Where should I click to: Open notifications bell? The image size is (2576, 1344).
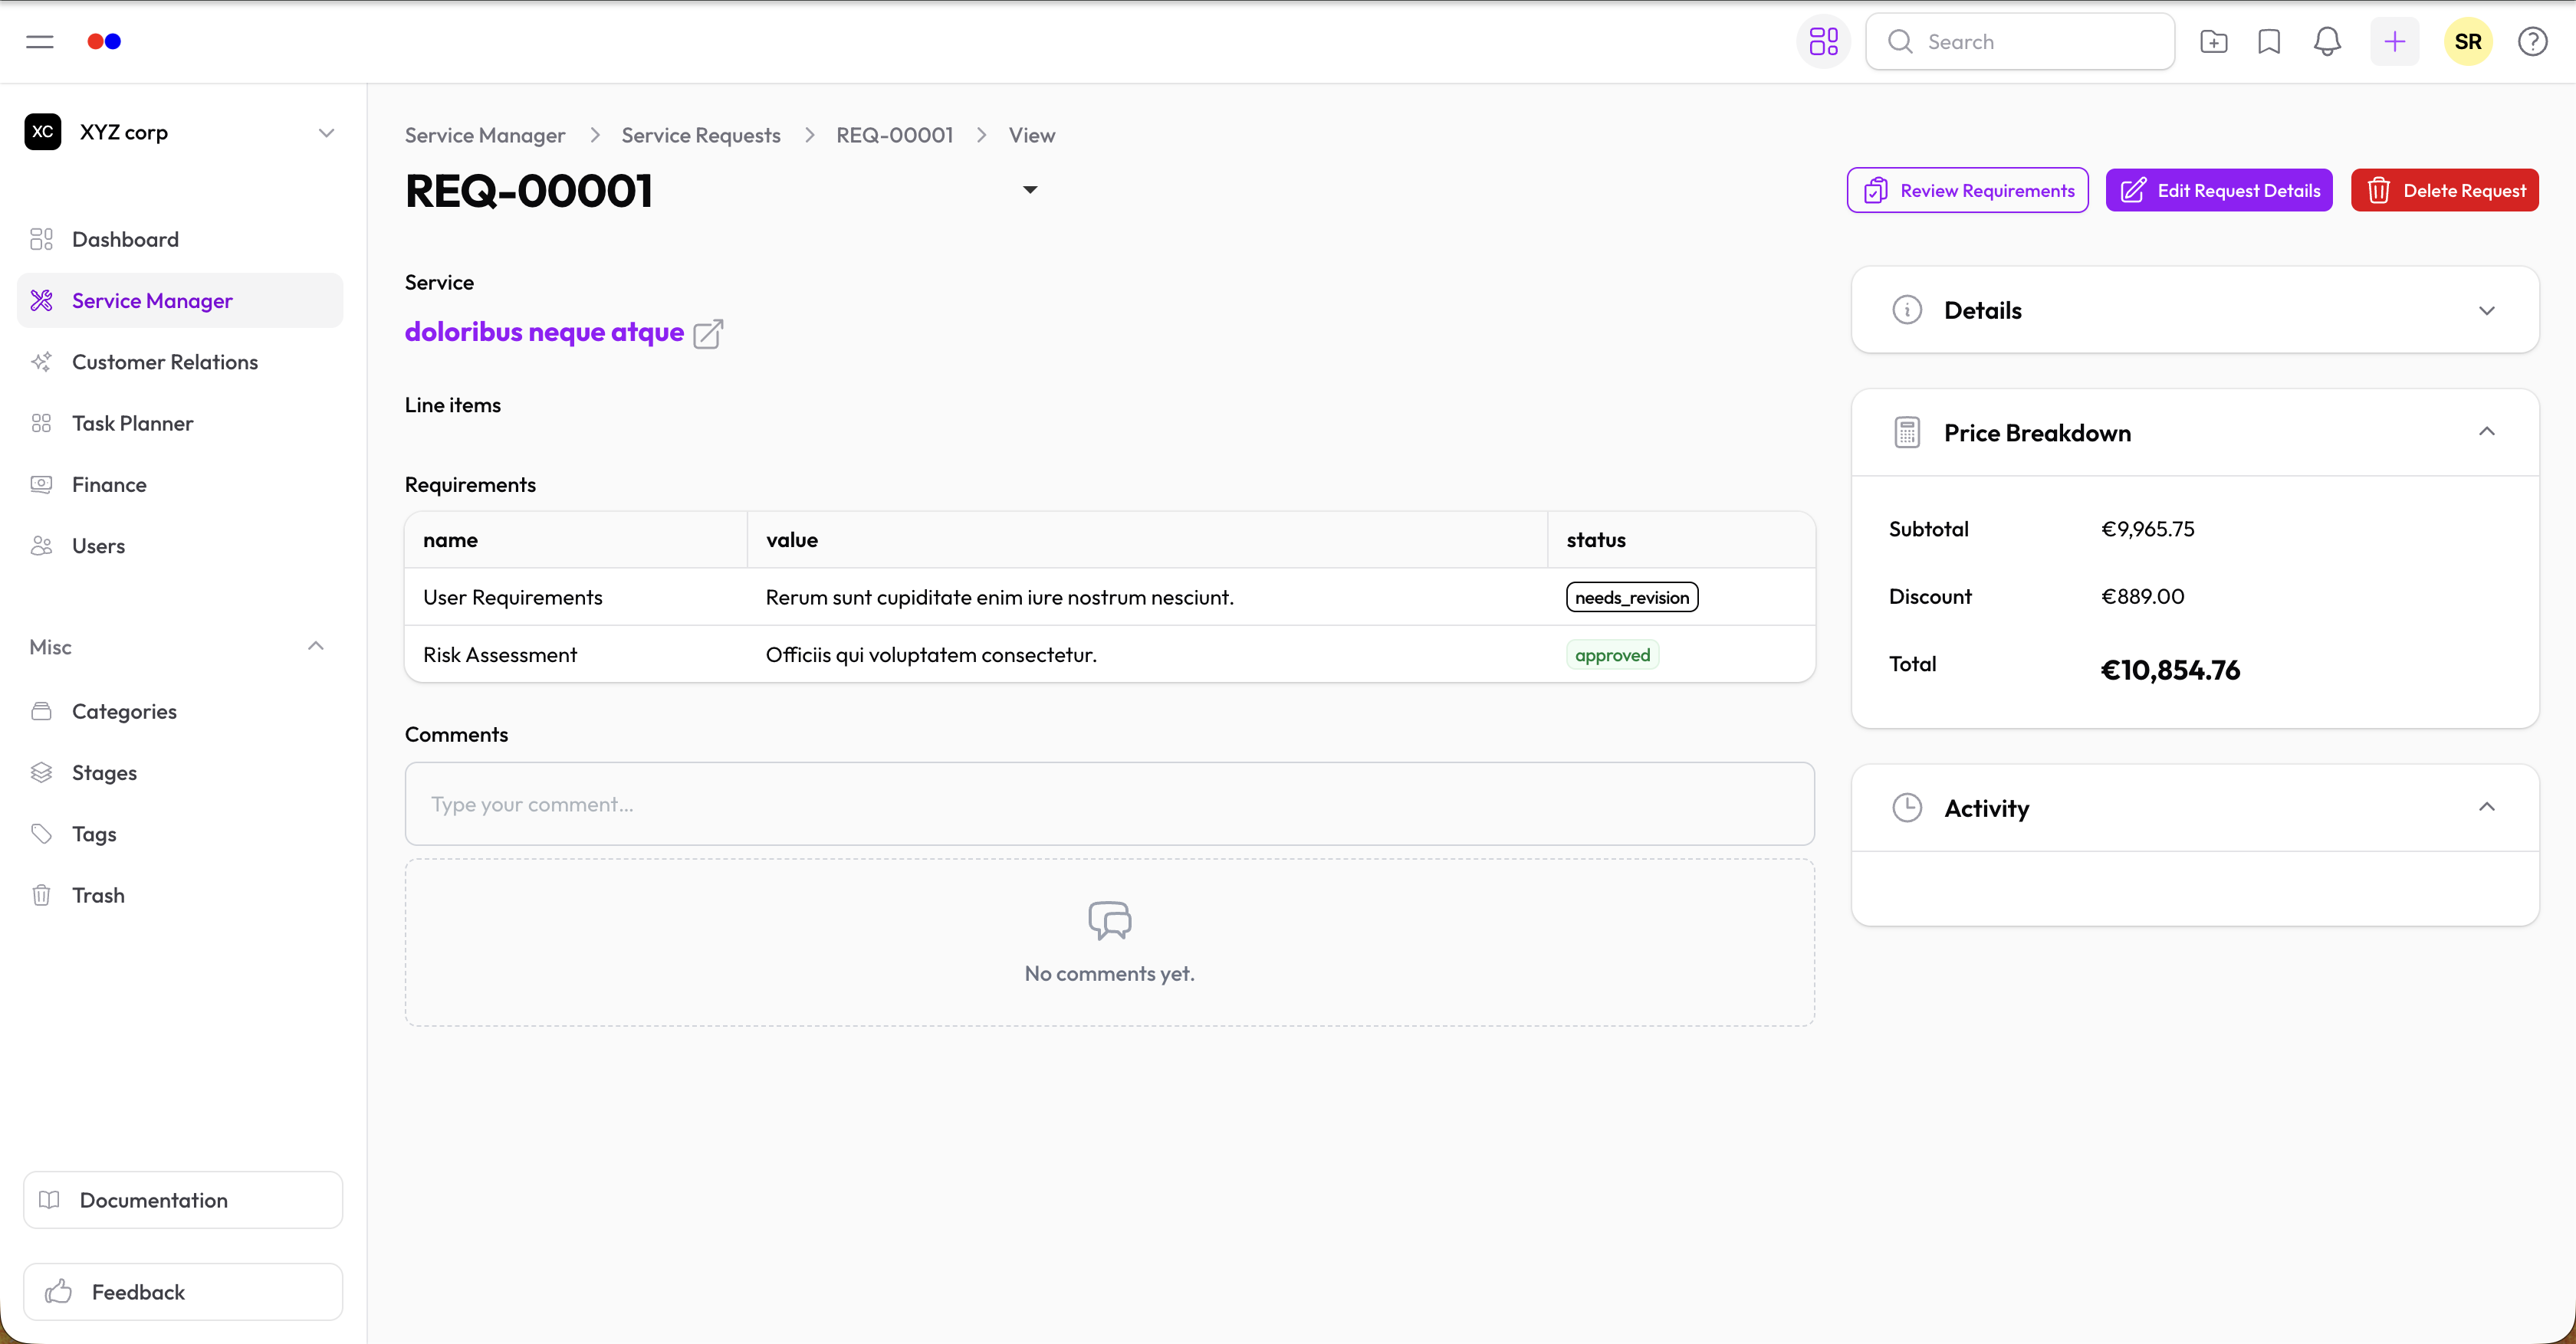pos(2327,42)
